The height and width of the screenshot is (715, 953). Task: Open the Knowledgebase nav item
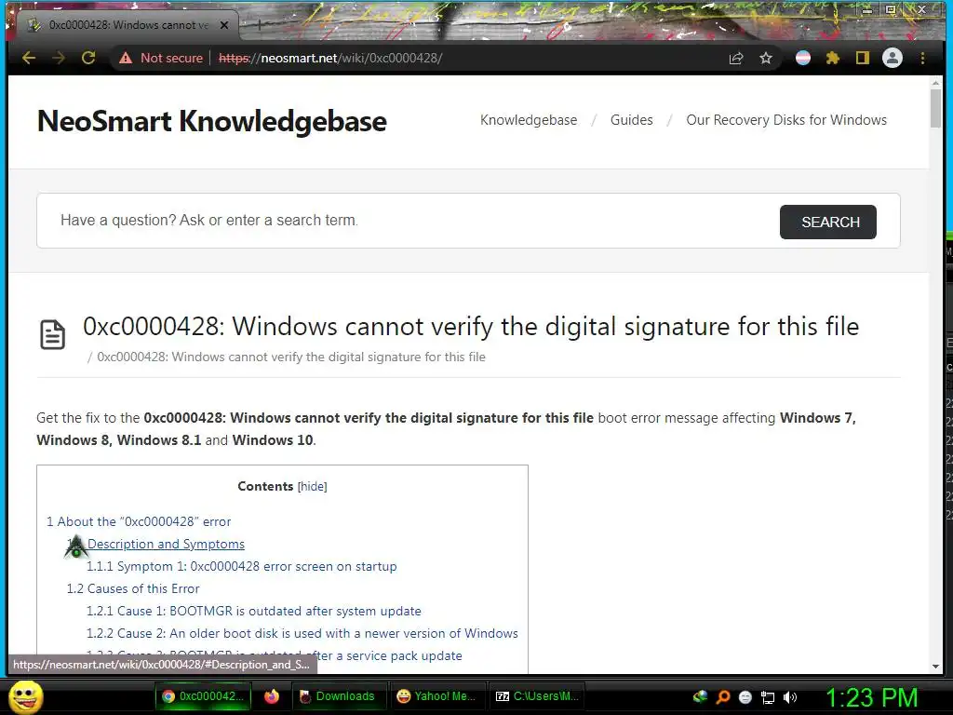pyautogui.click(x=529, y=120)
